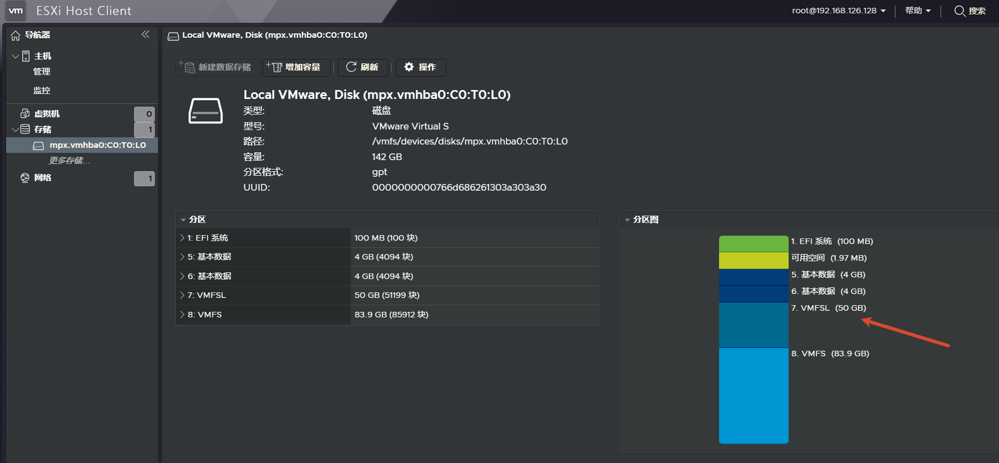Image resolution: width=999 pixels, height=463 pixels.
Task: Click the large disk drive icon
Action: pos(205,111)
